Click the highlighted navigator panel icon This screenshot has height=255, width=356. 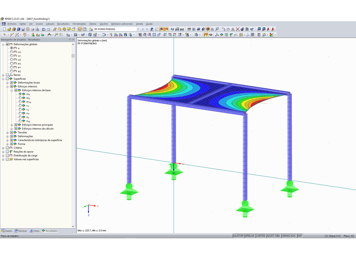click(x=80, y=29)
